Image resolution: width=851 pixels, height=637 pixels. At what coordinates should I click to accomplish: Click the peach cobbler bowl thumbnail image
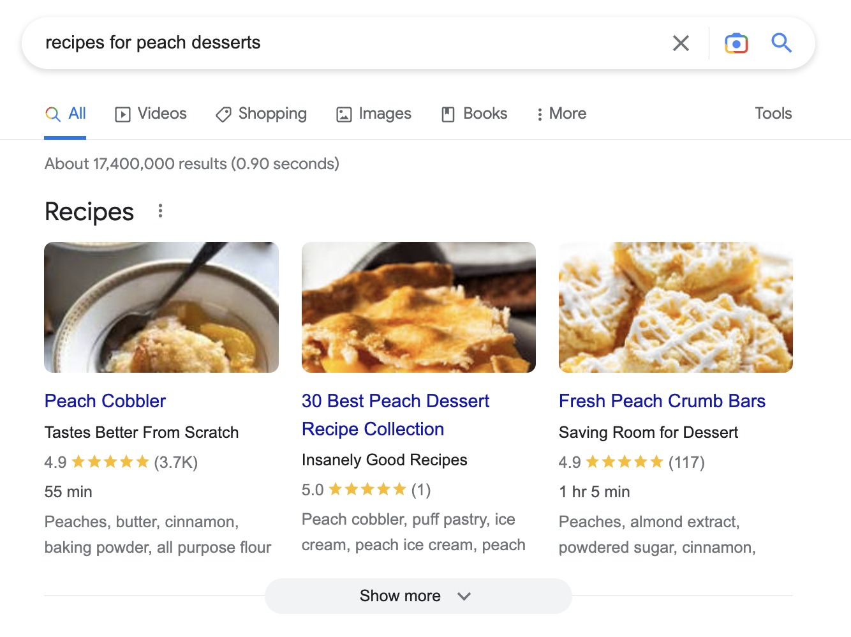[161, 307]
